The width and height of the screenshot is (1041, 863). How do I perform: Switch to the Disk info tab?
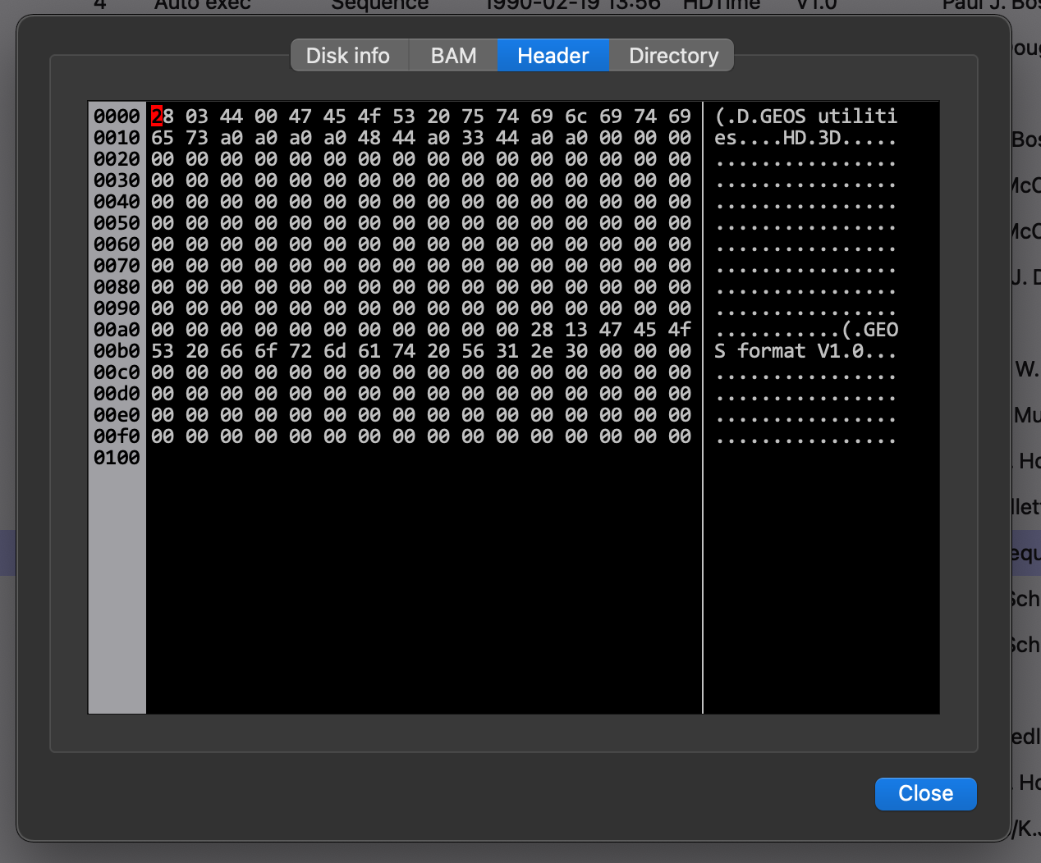349,56
